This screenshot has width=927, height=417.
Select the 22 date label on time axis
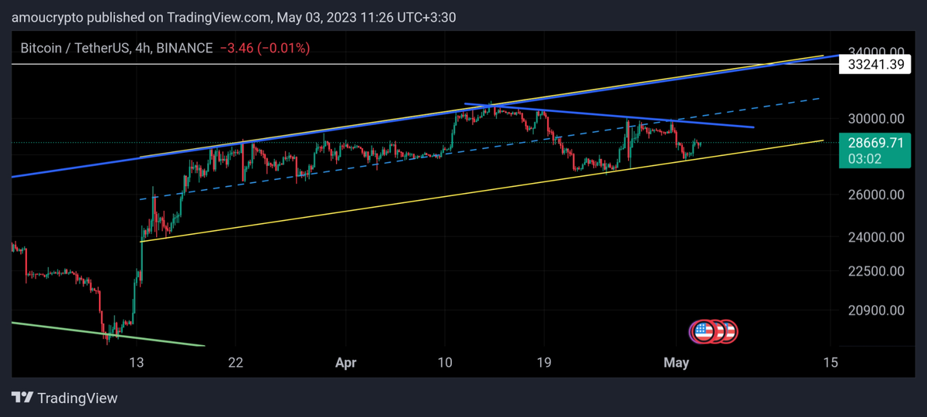(236, 362)
